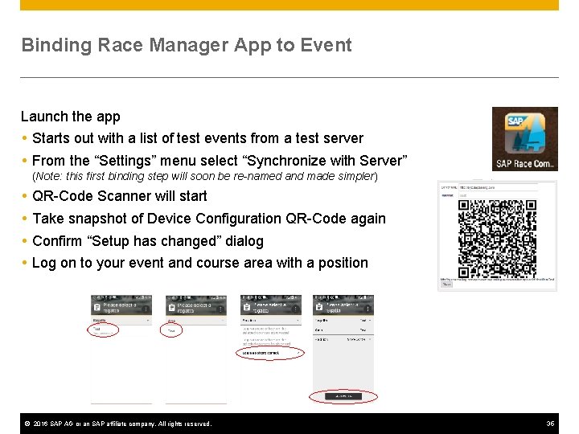The width and height of the screenshot is (579, 434).
Task: Open Regatta selector in the login summary screen
Action: point(343,321)
